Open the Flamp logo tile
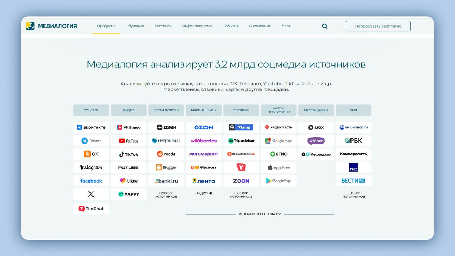Image resolution: width=455 pixels, height=256 pixels. click(241, 127)
